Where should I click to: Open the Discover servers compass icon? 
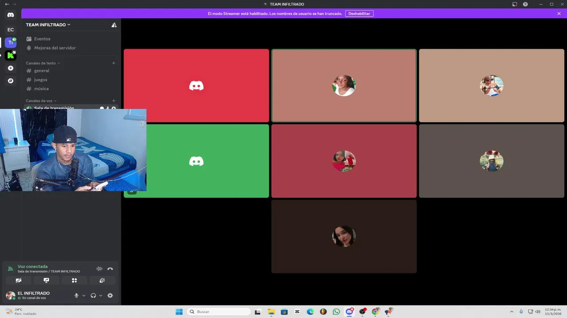pyautogui.click(x=11, y=81)
